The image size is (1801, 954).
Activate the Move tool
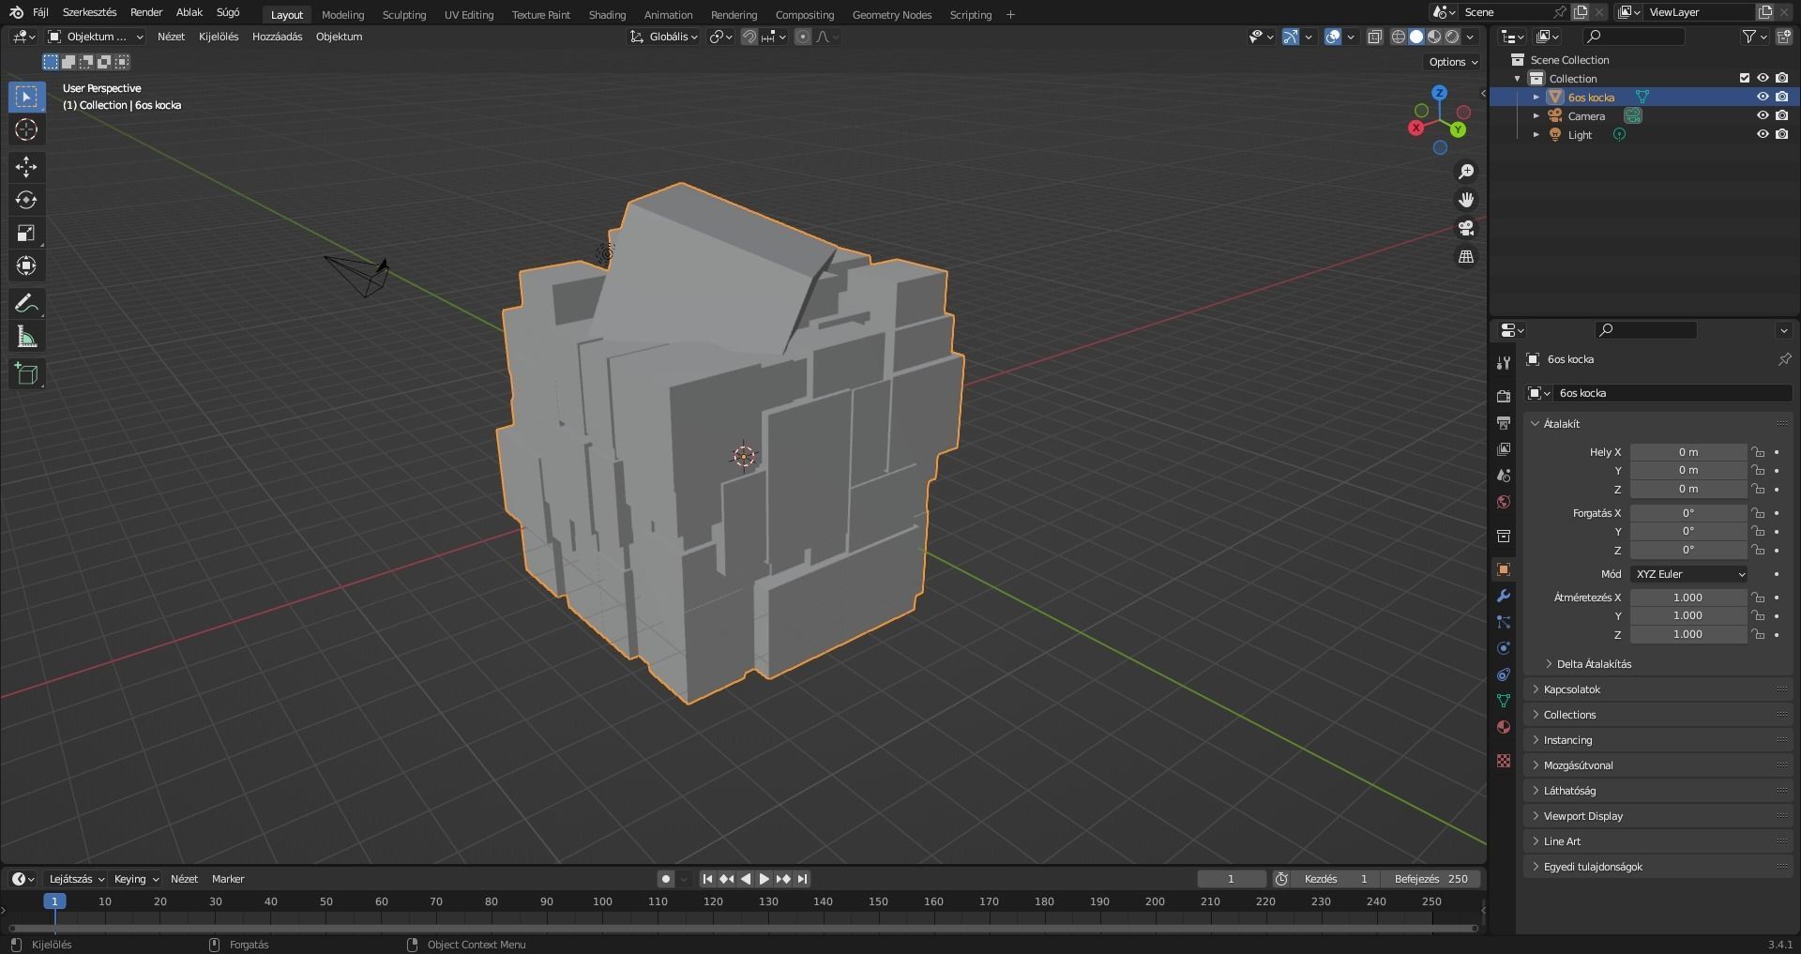click(26, 167)
